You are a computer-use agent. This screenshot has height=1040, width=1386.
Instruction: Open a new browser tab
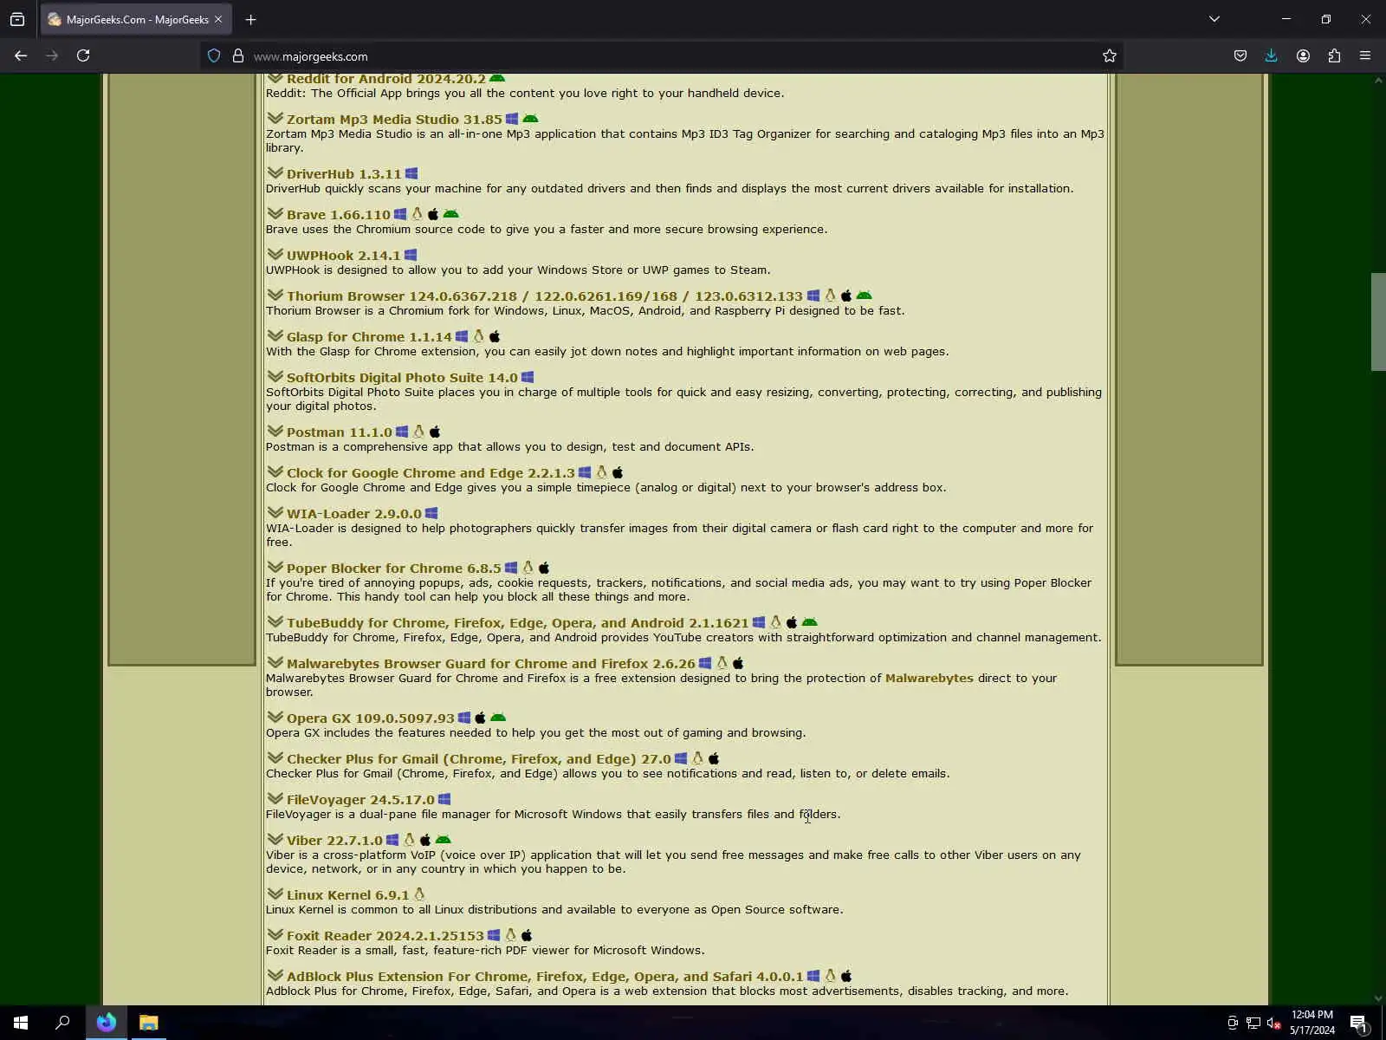tap(251, 19)
